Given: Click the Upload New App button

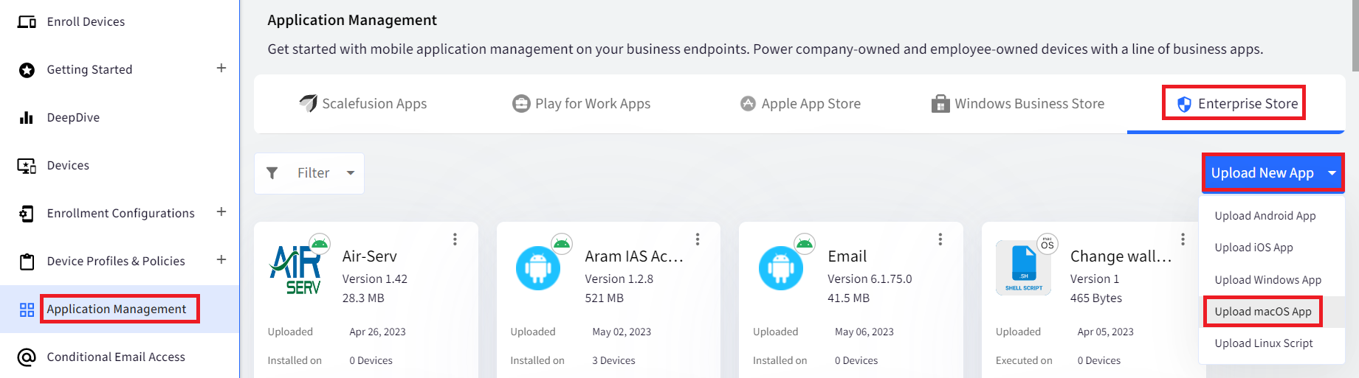Looking at the screenshot, I should pyautogui.click(x=1262, y=173).
